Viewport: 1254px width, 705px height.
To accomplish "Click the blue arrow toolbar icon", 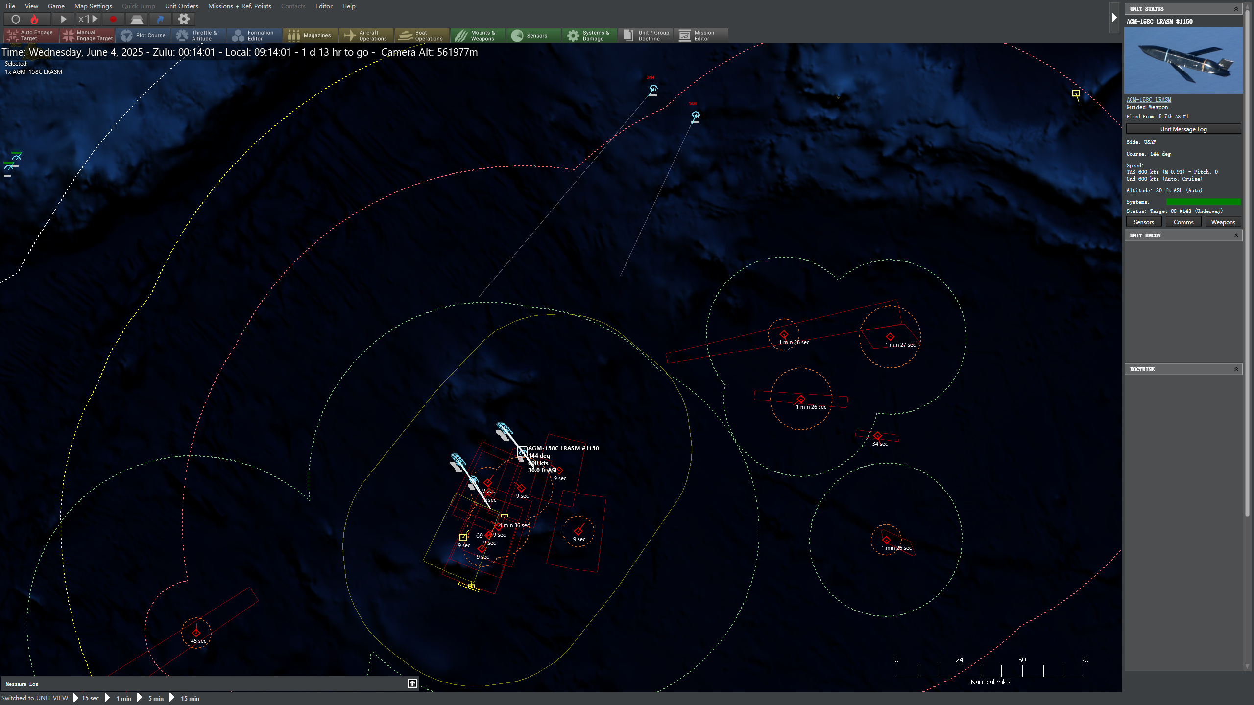I will 160,19.
